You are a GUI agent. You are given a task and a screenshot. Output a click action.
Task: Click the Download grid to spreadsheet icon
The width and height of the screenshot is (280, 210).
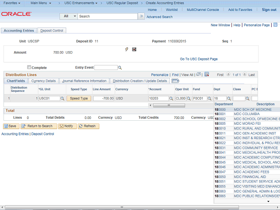(x=206, y=75)
